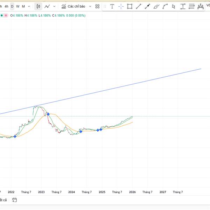
Task: Activate the crosshair cursor tool
Action: 121,6
